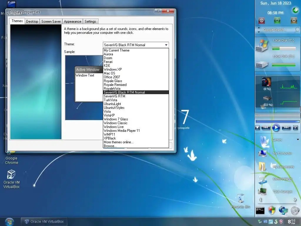Select Aurora theme

click(x=136, y=54)
